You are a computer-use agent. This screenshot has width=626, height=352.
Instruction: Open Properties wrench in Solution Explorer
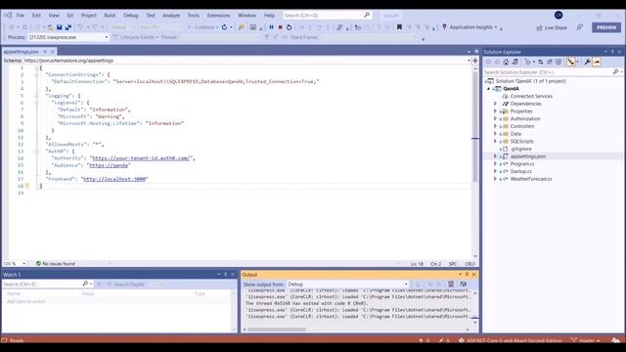[587, 62]
